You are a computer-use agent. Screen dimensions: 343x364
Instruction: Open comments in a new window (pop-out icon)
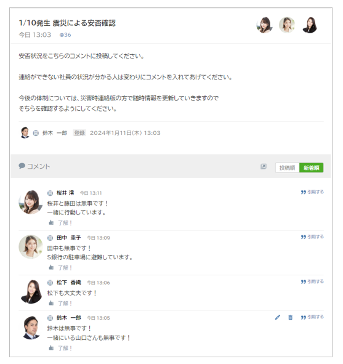[264, 166]
